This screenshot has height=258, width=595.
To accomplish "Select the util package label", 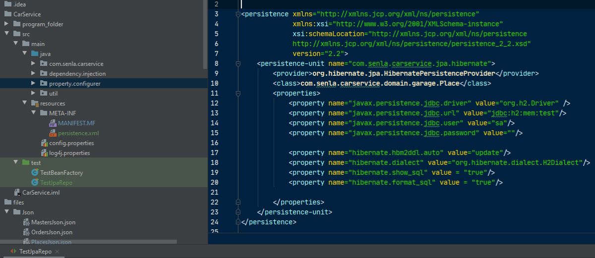I will point(53,93).
